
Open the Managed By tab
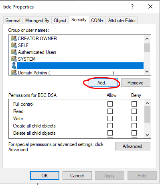click(37, 21)
